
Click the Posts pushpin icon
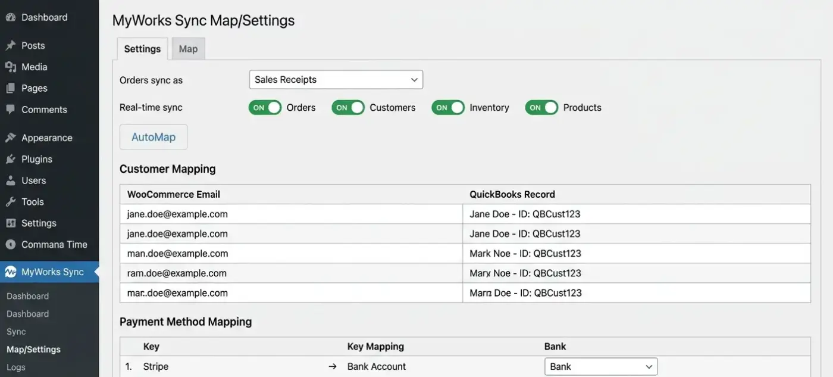click(10, 45)
